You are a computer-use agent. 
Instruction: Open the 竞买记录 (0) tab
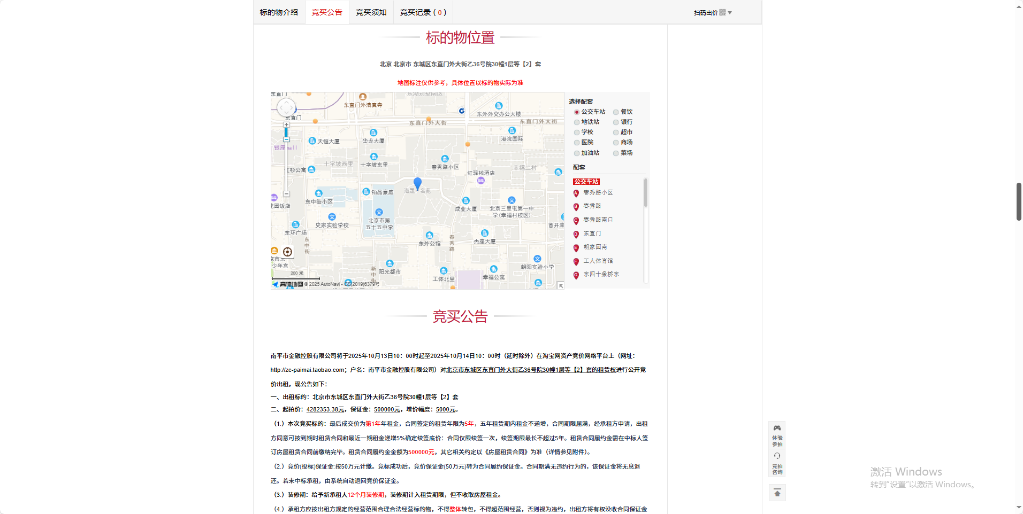pyautogui.click(x=423, y=12)
